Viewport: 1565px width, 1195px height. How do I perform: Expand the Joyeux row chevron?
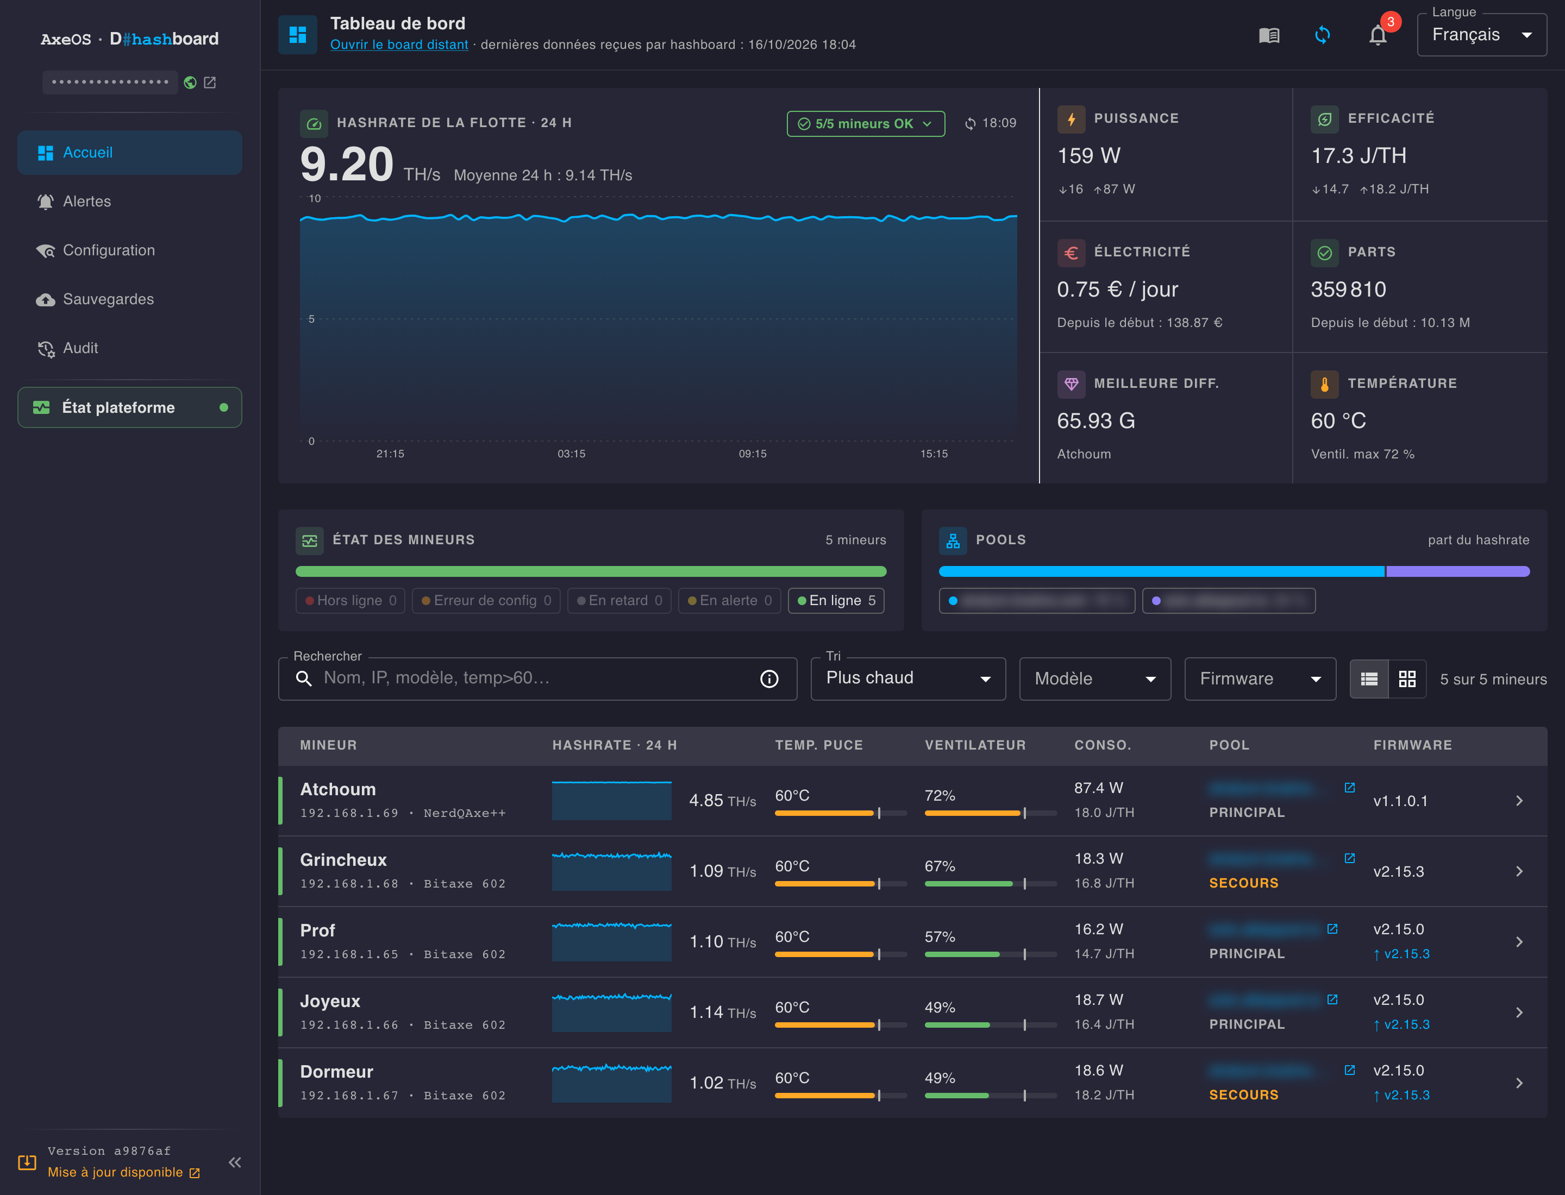tap(1519, 1012)
